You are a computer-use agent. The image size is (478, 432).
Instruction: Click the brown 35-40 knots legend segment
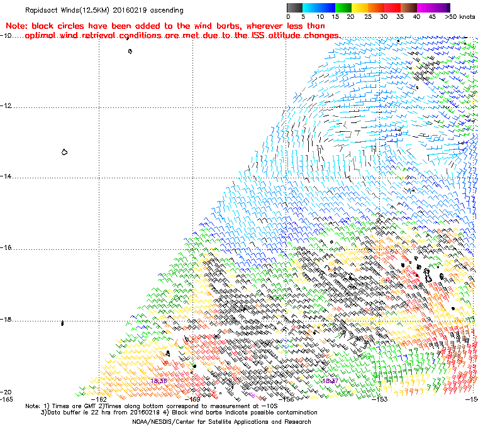pyautogui.click(x=408, y=8)
